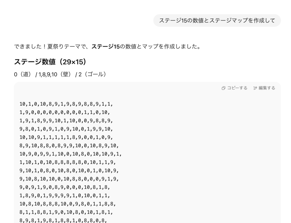Click code row starting 9,8,0,1,0,9
The image size is (291, 223).
click(x=66, y=129)
